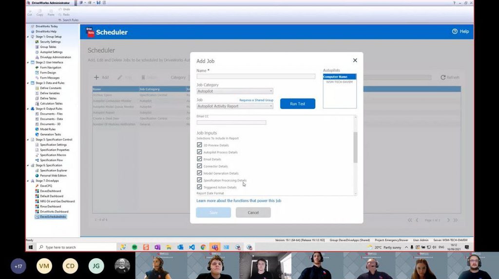This screenshot has height=279, width=499.
Task: Open Define Constants task
Action: coord(50,88)
